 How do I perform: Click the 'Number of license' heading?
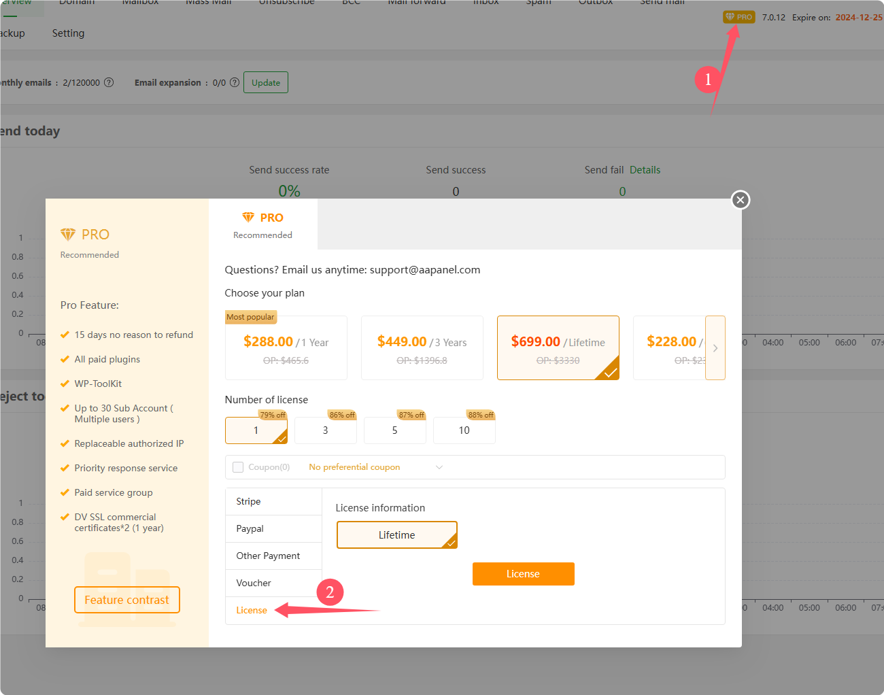pyautogui.click(x=267, y=400)
